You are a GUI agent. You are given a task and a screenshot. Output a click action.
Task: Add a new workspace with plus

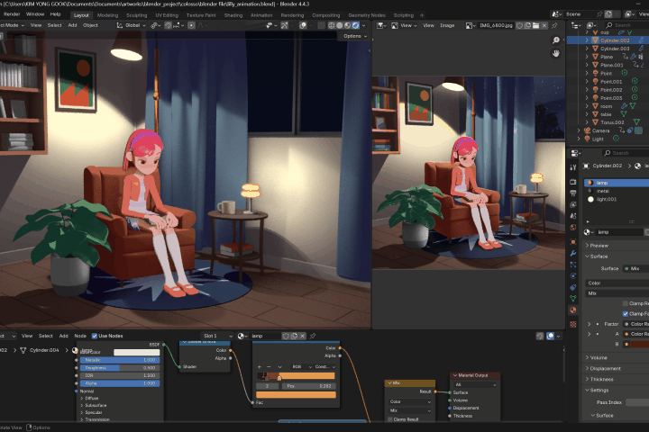[x=422, y=15]
